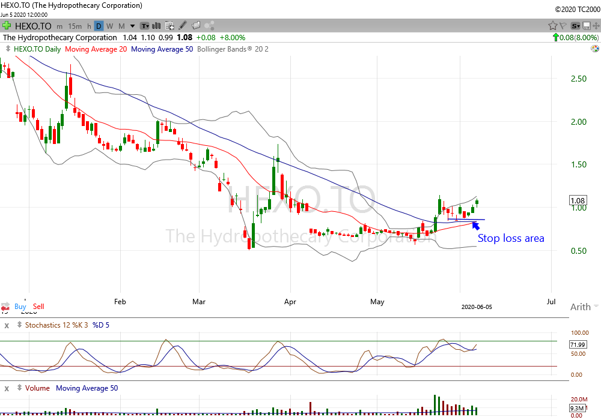Click the Feb axis label
The width and height of the screenshot is (601, 420).
[120, 302]
